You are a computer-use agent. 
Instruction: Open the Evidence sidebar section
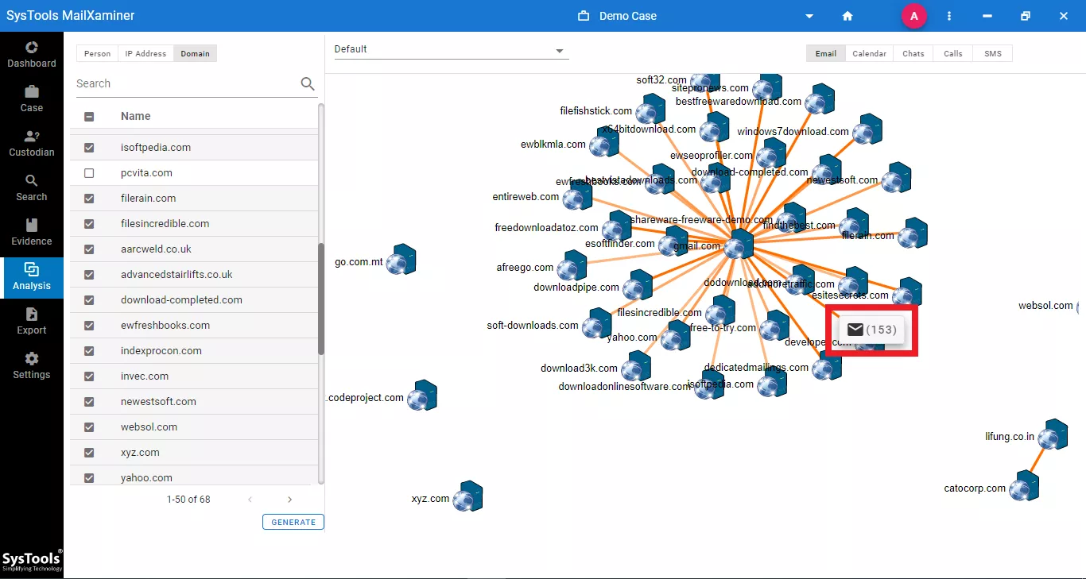click(32, 232)
